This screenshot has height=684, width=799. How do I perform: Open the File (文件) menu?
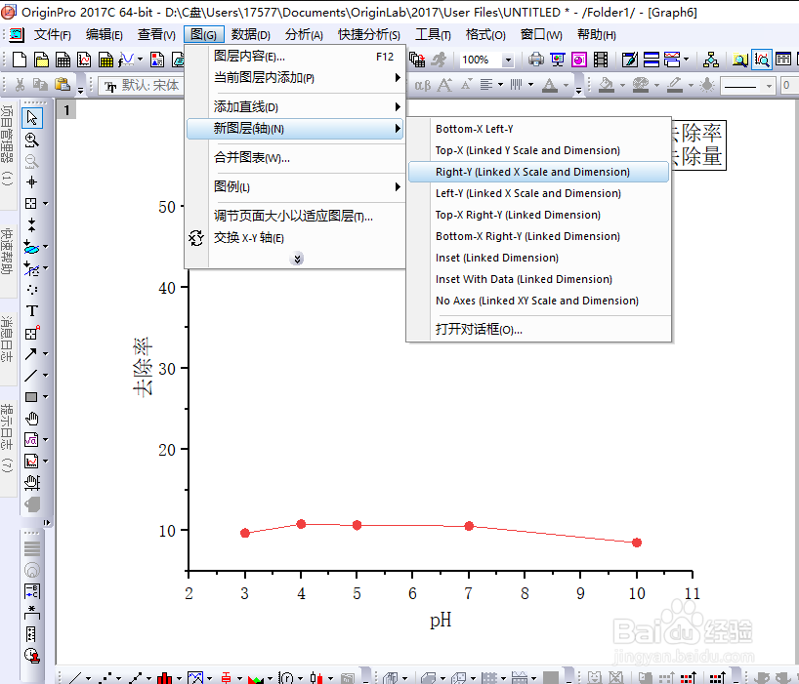(x=52, y=34)
